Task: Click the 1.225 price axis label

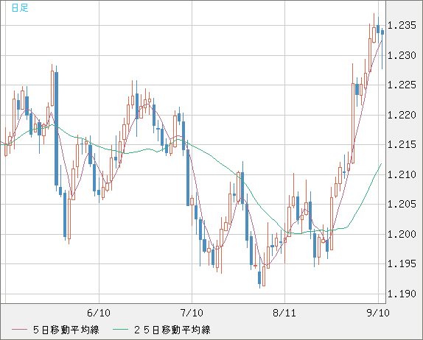Action: [x=402, y=85]
